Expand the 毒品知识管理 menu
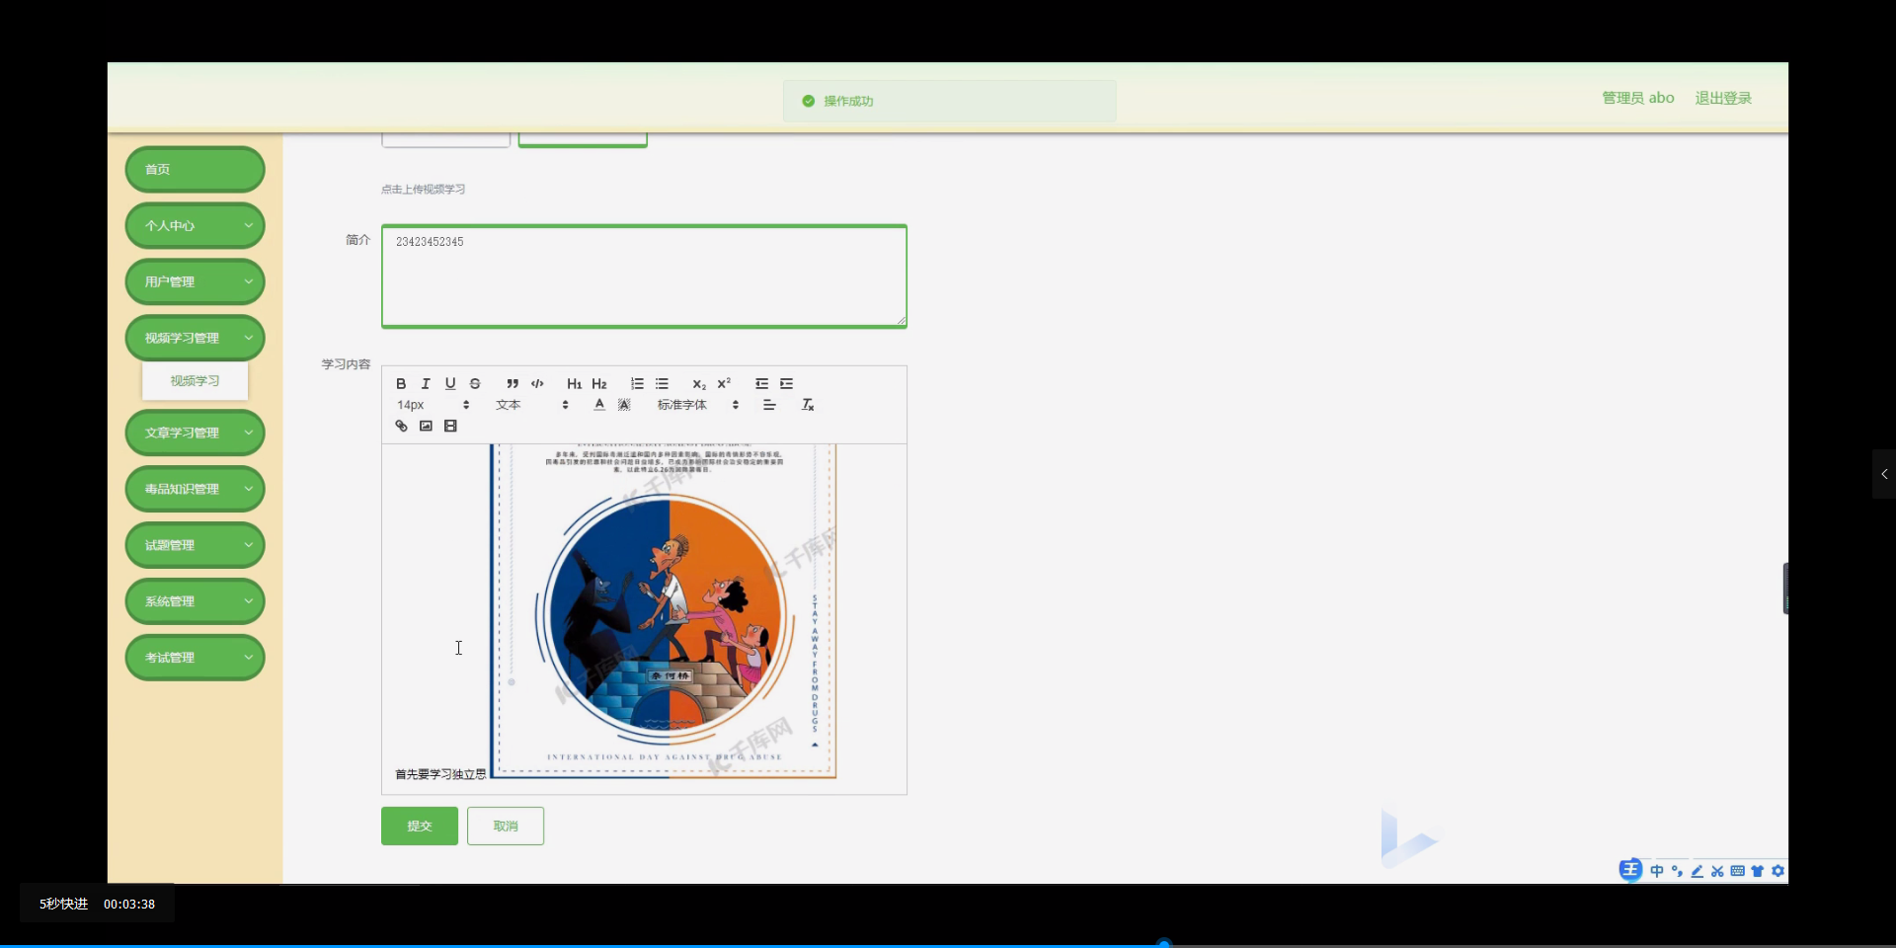Viewport: 1896px width, 948px height. [x=195, y=489]
